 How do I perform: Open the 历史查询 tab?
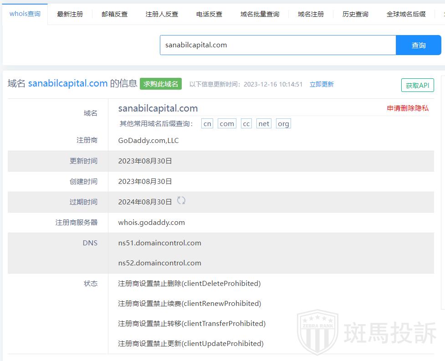click(x=355, y=14)
